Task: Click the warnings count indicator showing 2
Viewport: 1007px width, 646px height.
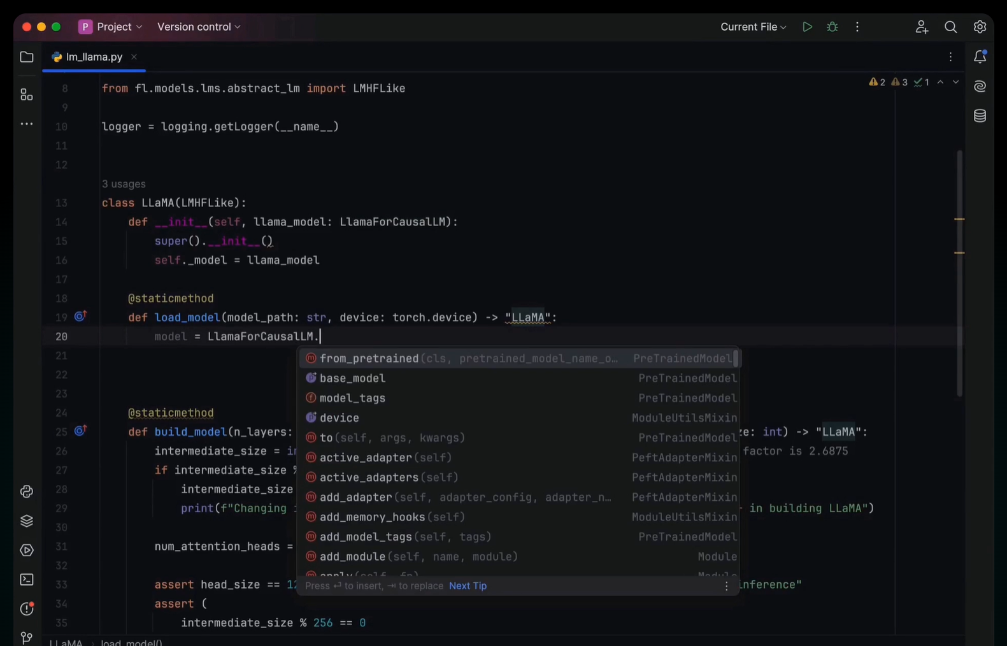Action: click(x=877, y=82)
